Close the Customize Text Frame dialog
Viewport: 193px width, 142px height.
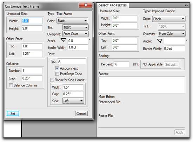pos(86,5)
